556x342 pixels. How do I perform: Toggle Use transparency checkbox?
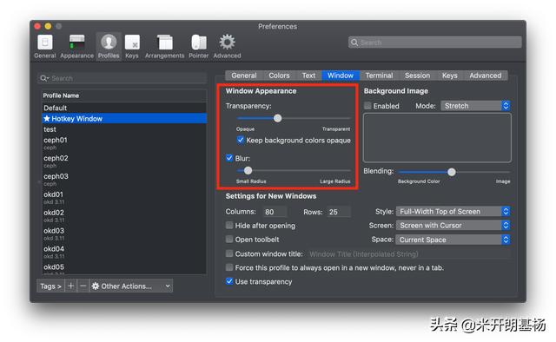pos(229,281)
